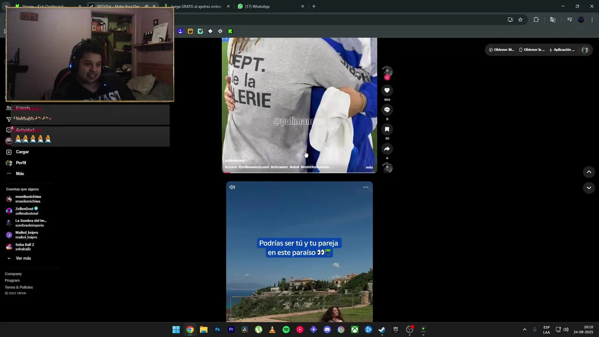599x337 pixels.
Task: Expand the Company footer section
Action: pyautogui.click(x=13, y=274)
